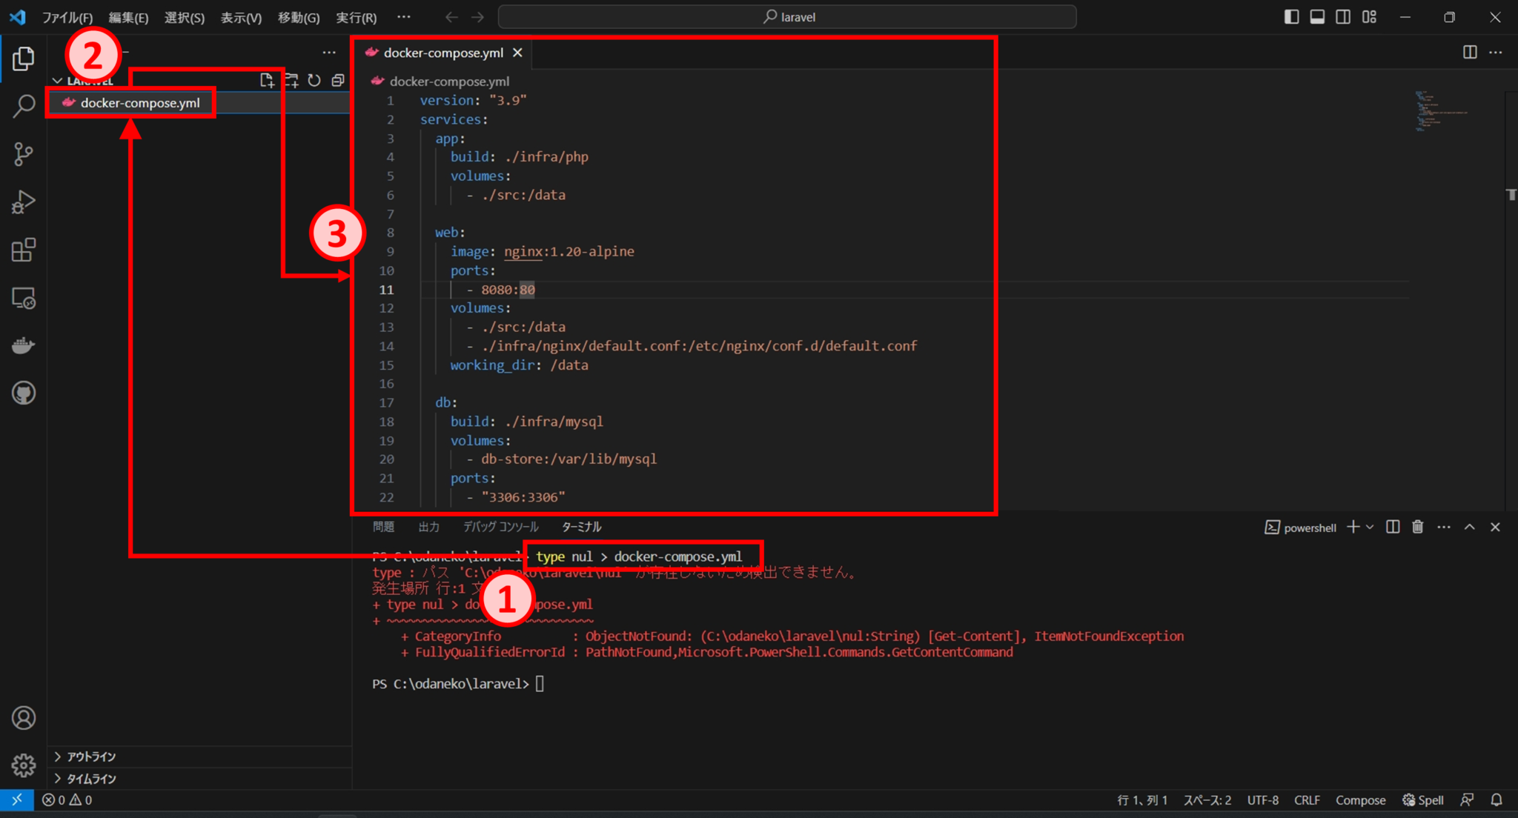Viewport: 1518px width, 818px height.
Task: Toggle the bottom panel visibility
Action: pos(1317,16)
